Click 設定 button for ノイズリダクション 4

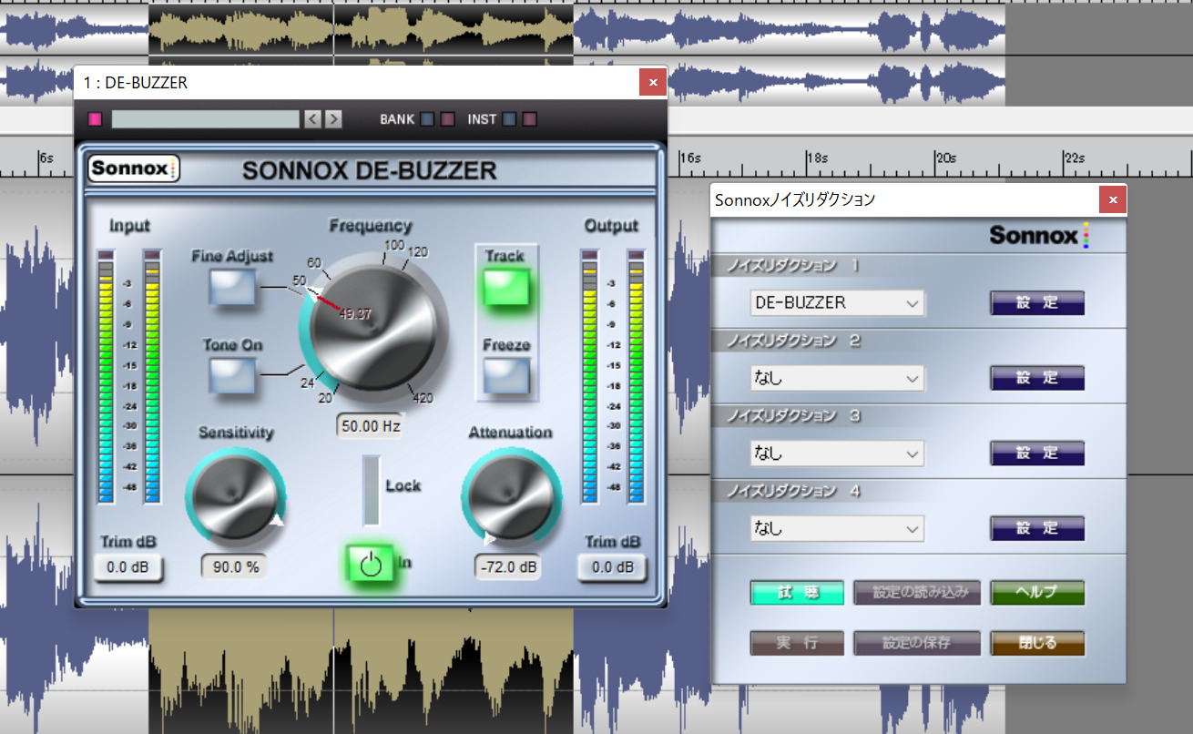pyautogui.click(x=1037, y=528)
